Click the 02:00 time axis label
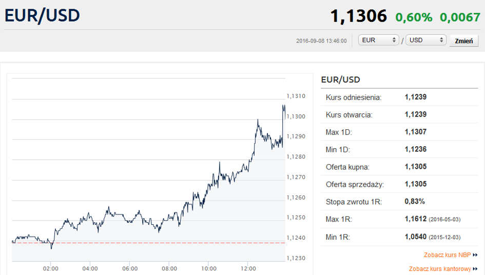 pos(51,268)
